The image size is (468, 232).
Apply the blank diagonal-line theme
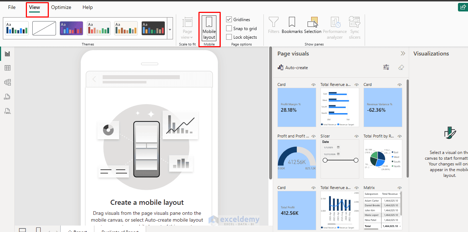click(44, 28)
